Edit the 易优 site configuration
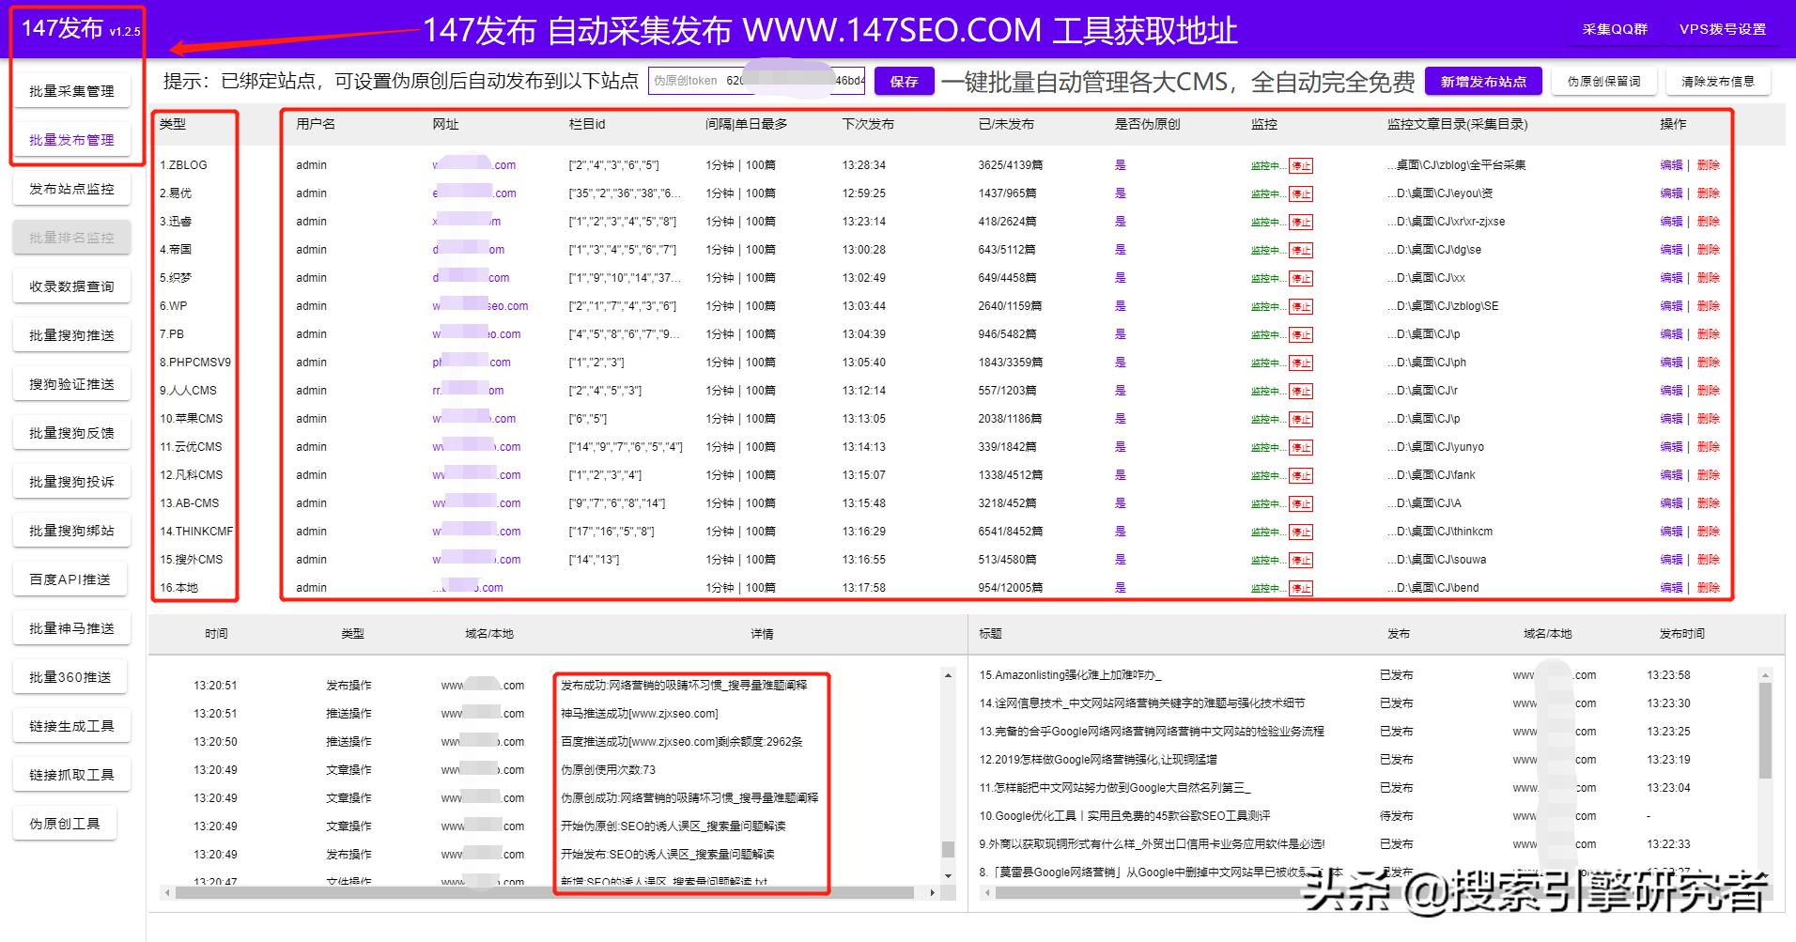This screenshot has height=942, width=1796. (x=1672, y=193)
